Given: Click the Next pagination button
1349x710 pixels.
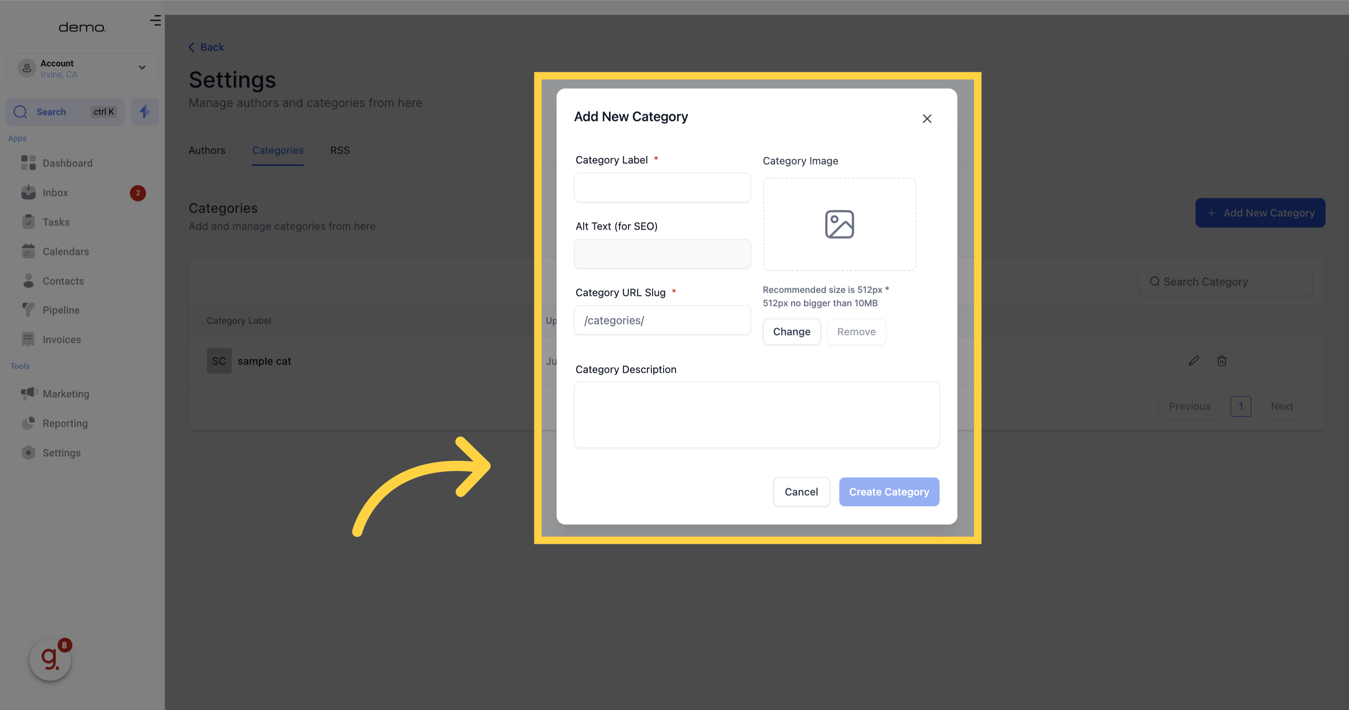Looking at the screenshot, I should pos(1281,407).
